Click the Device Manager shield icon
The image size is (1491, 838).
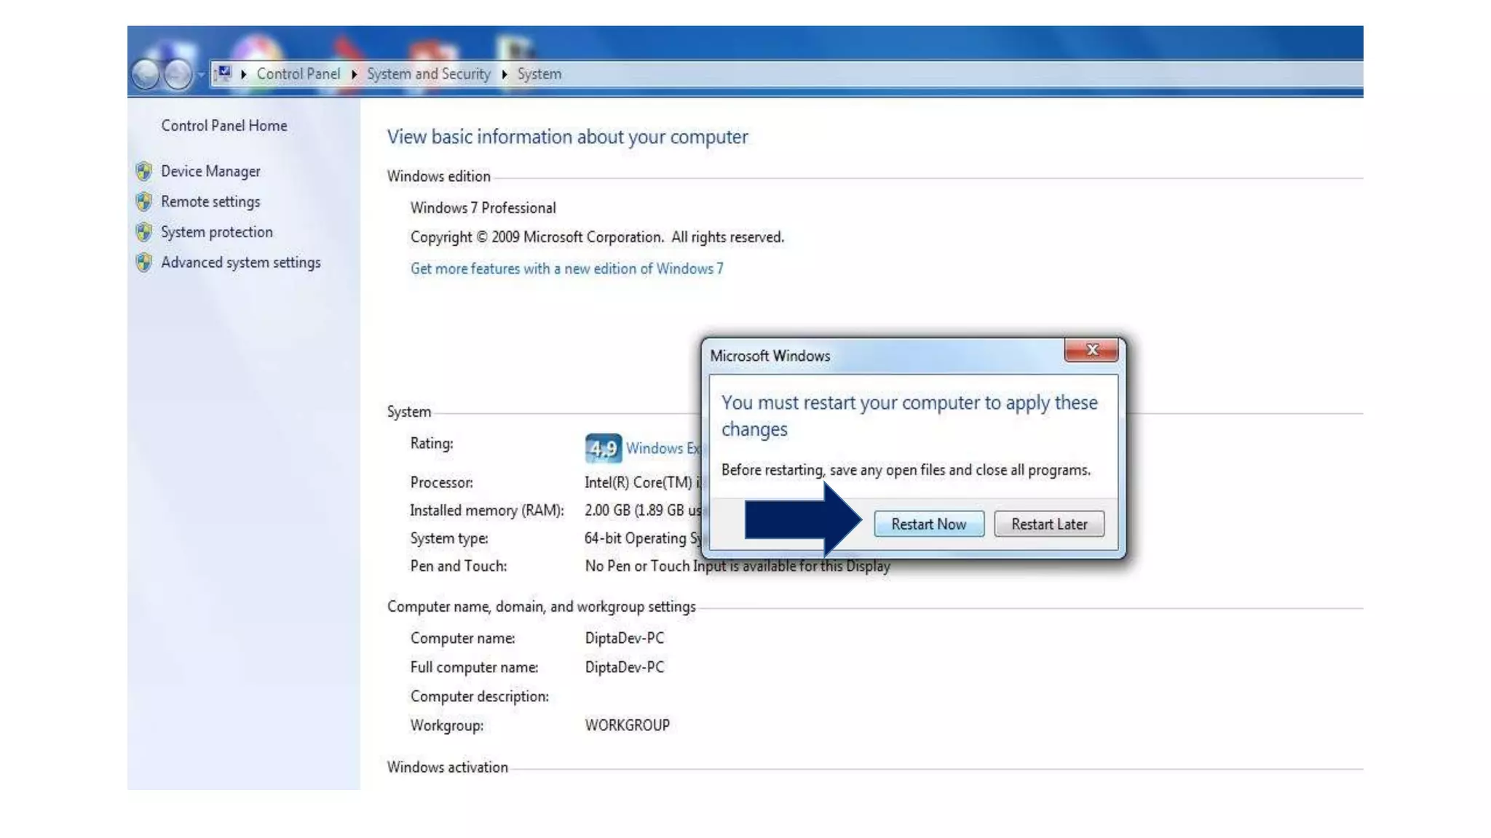click(x=144, y=171)
